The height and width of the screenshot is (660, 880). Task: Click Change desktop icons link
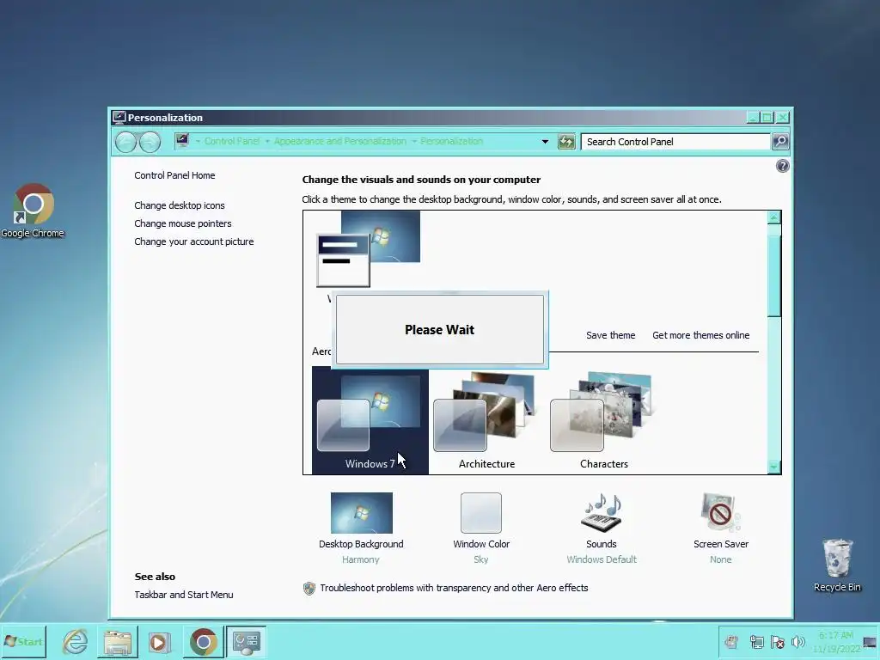[x=179, y=205]
